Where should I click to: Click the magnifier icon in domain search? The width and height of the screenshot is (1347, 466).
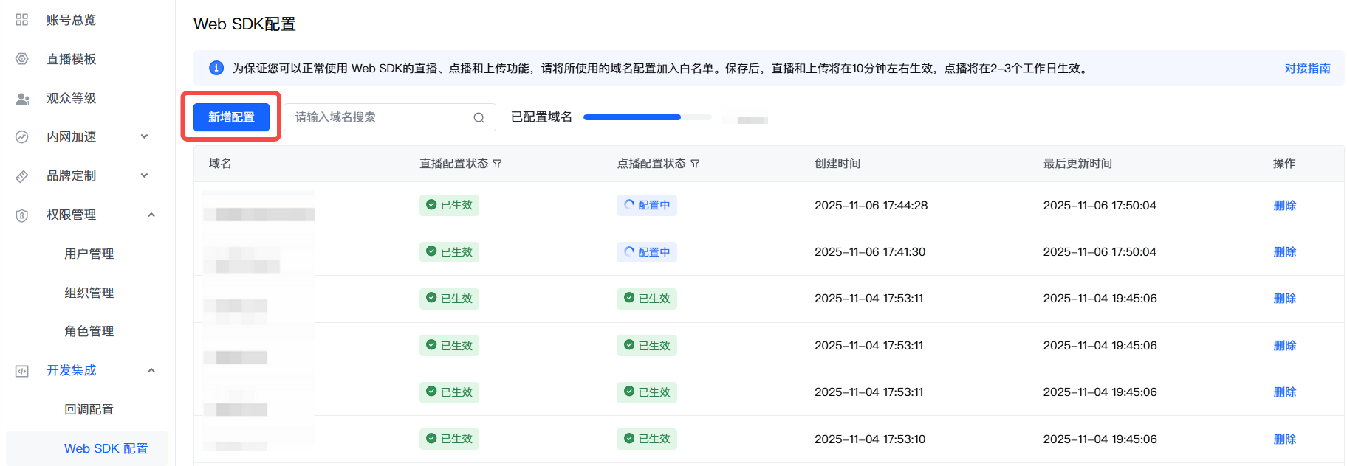(479, 117)
